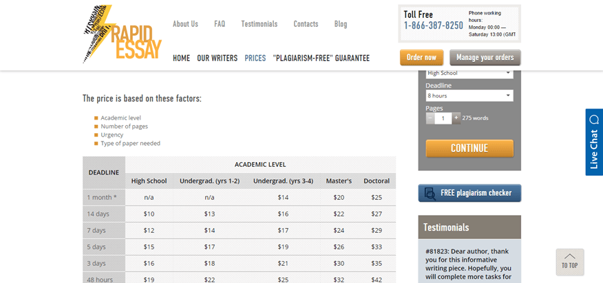Decrease pages with the minus stepper

click(x=430, y=118)
